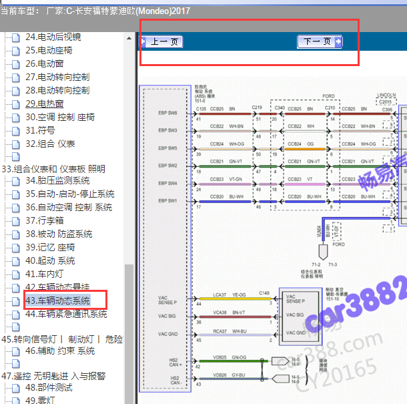This screenshot has height=404, width=407.
Task: Select 37.行李箱 entry
Action: pyautogui.click(x=45, y=220)
